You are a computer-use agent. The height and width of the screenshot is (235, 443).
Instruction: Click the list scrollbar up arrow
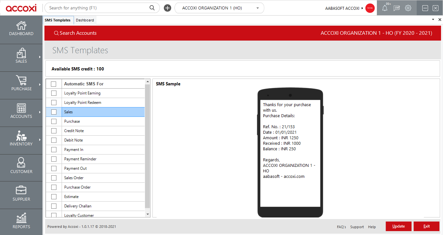[x=148, y=81]
